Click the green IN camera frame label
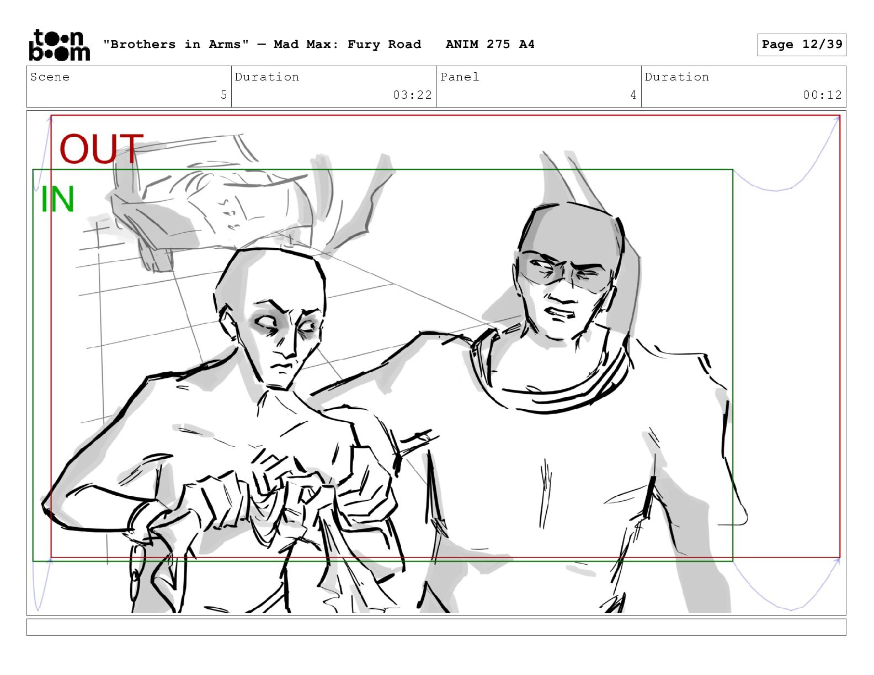Viewport: 874px width, 675px height. pos(57,200)
